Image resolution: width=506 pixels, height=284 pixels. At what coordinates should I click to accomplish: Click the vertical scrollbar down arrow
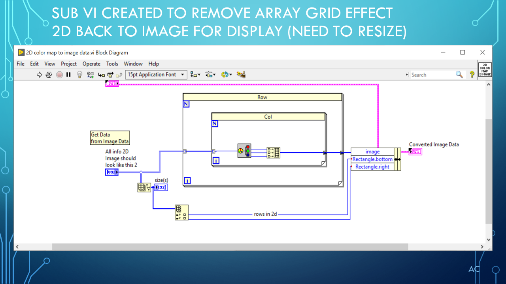(x=489, y=239)
